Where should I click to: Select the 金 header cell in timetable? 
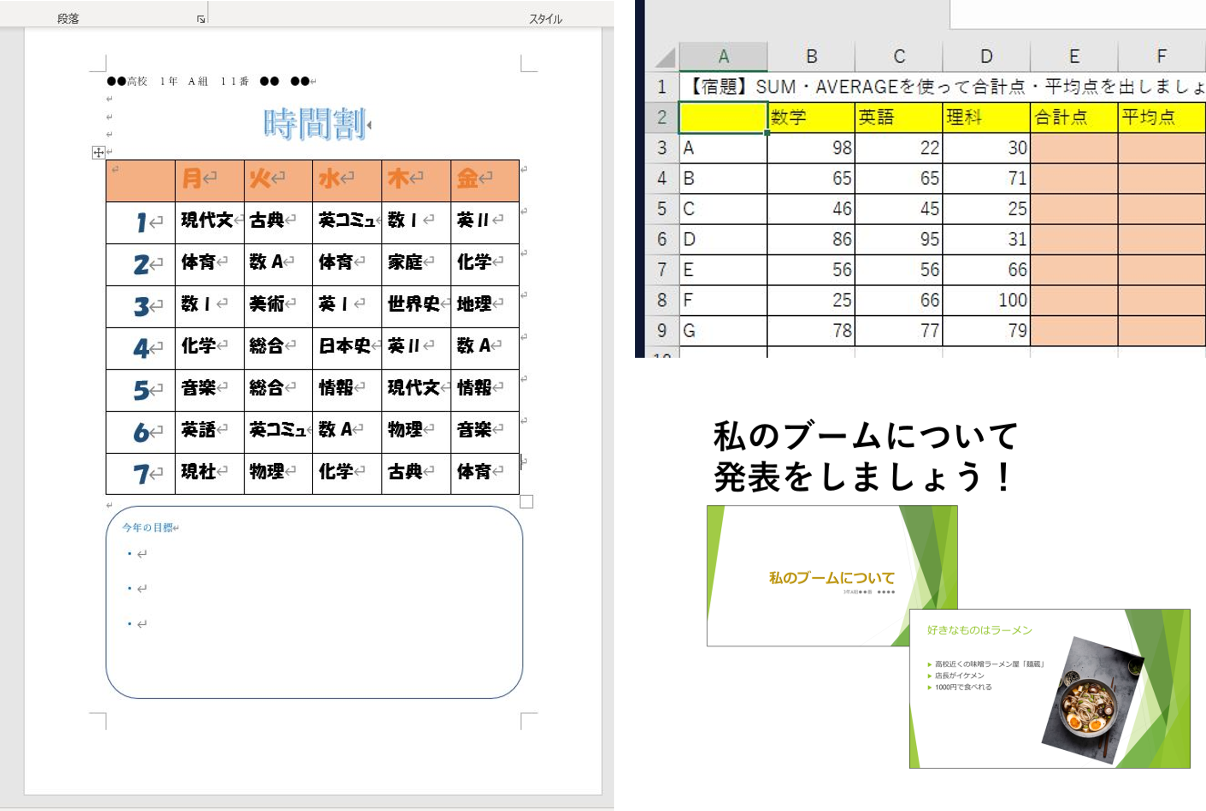(485, 180)
